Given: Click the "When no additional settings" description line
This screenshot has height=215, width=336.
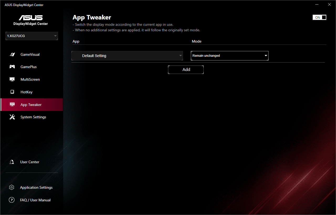Looking at the screenshot, I should [x=136, y=30].
